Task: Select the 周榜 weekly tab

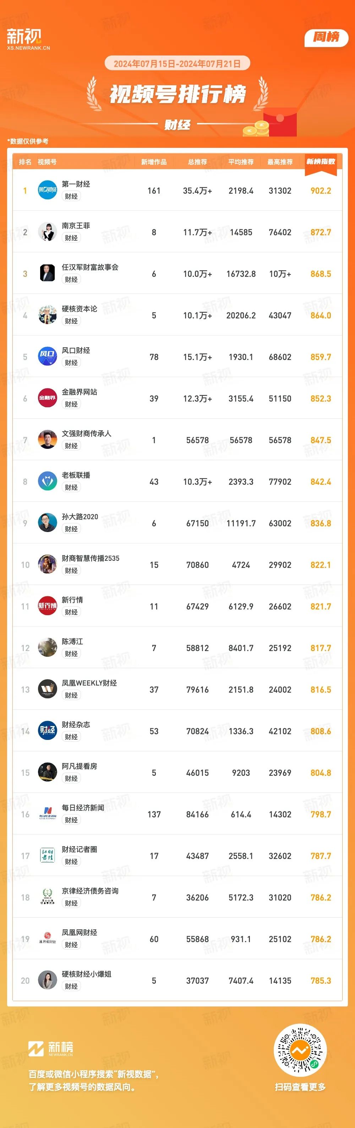Action: point(326,37)
